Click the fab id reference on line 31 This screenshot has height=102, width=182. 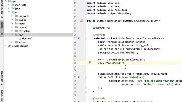click(x=162, y=74)
